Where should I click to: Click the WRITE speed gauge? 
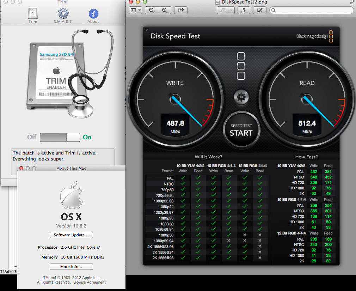click(175, 99)
